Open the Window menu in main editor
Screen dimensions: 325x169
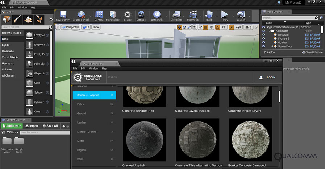22,7
